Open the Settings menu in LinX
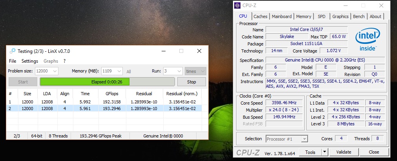Screen dimensions: 397x161 tap(30, 61)
